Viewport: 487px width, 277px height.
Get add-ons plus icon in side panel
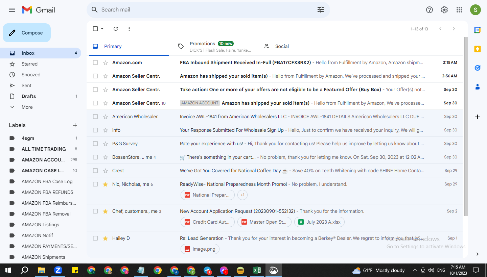478,117
